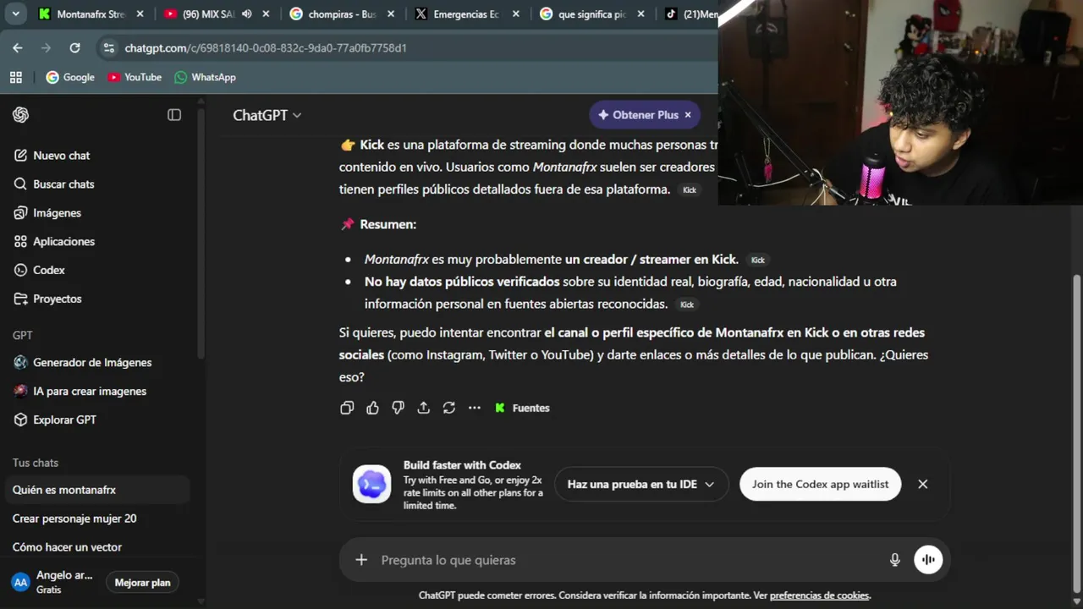The image size is (1083, 609).
Task: Click the plus attach icon in prompt box
Action: pyautogui.click(x=361, y=560)
